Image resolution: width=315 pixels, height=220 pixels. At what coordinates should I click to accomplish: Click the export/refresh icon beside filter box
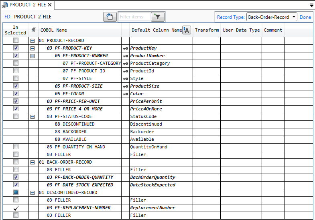pos(110,17)
